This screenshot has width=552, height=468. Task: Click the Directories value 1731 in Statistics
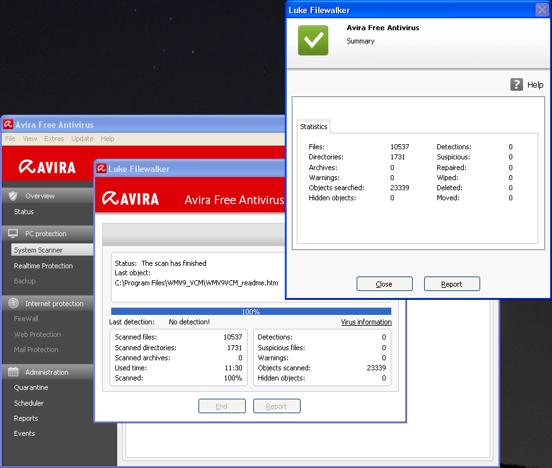point(398,157)
